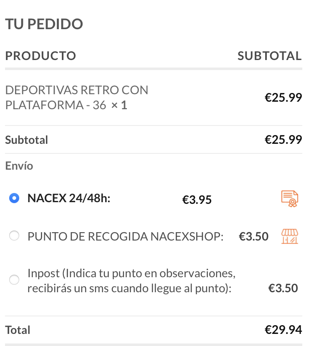Click the NACEX 24/48h shipping label
The width and height of the screenshot is (324, 346).
pos(69,198)
